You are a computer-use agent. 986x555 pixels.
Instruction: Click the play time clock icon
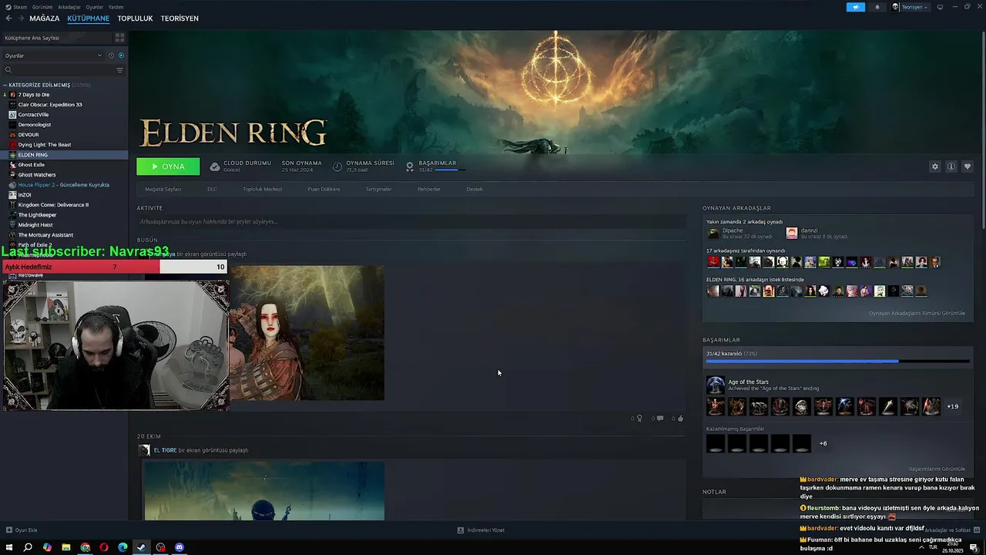337,166
